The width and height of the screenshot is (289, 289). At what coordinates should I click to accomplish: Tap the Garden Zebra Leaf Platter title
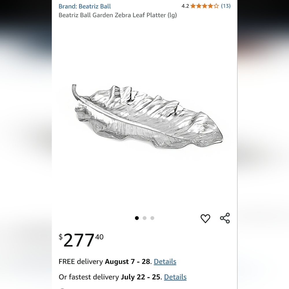click(118, 15)
